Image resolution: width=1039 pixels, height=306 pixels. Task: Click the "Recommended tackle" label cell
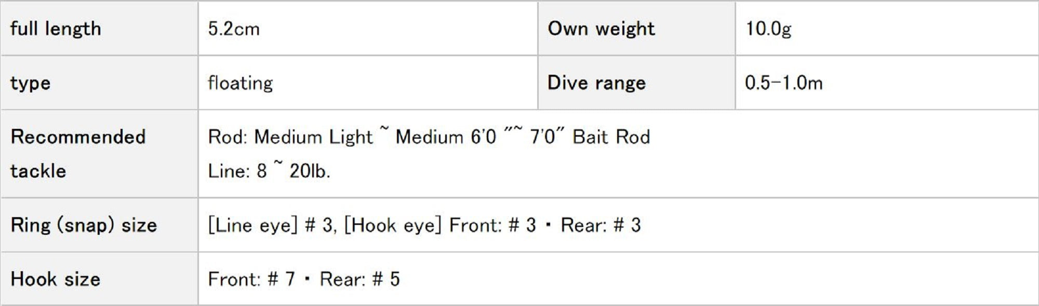(x=78, y=154)
